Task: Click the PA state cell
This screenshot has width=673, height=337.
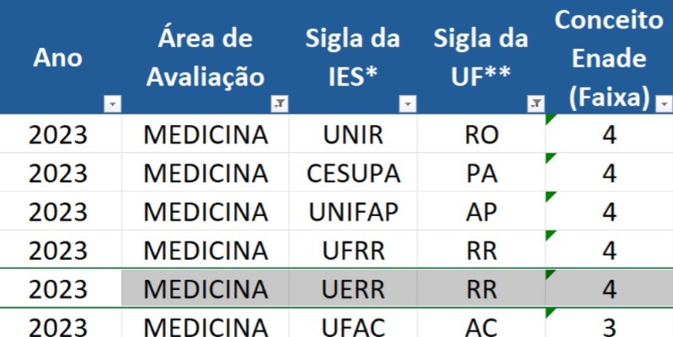Action: click(x=481, y=173)
